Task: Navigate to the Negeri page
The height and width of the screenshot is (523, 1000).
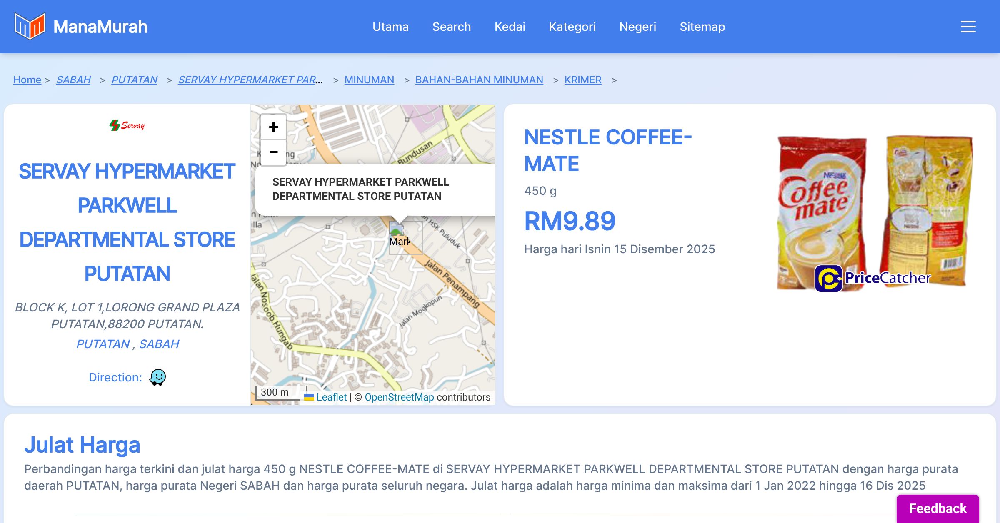Action: point(637,27)
